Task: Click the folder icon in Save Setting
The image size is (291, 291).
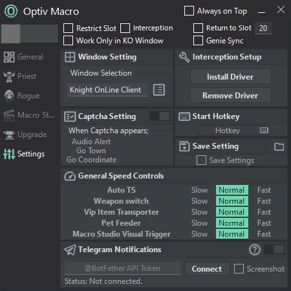Action: pos(279,147)
